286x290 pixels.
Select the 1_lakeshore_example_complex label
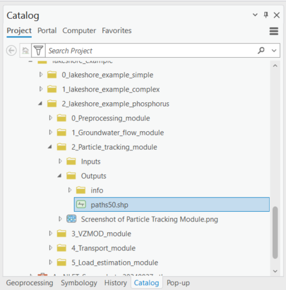[x=111, y=90]
